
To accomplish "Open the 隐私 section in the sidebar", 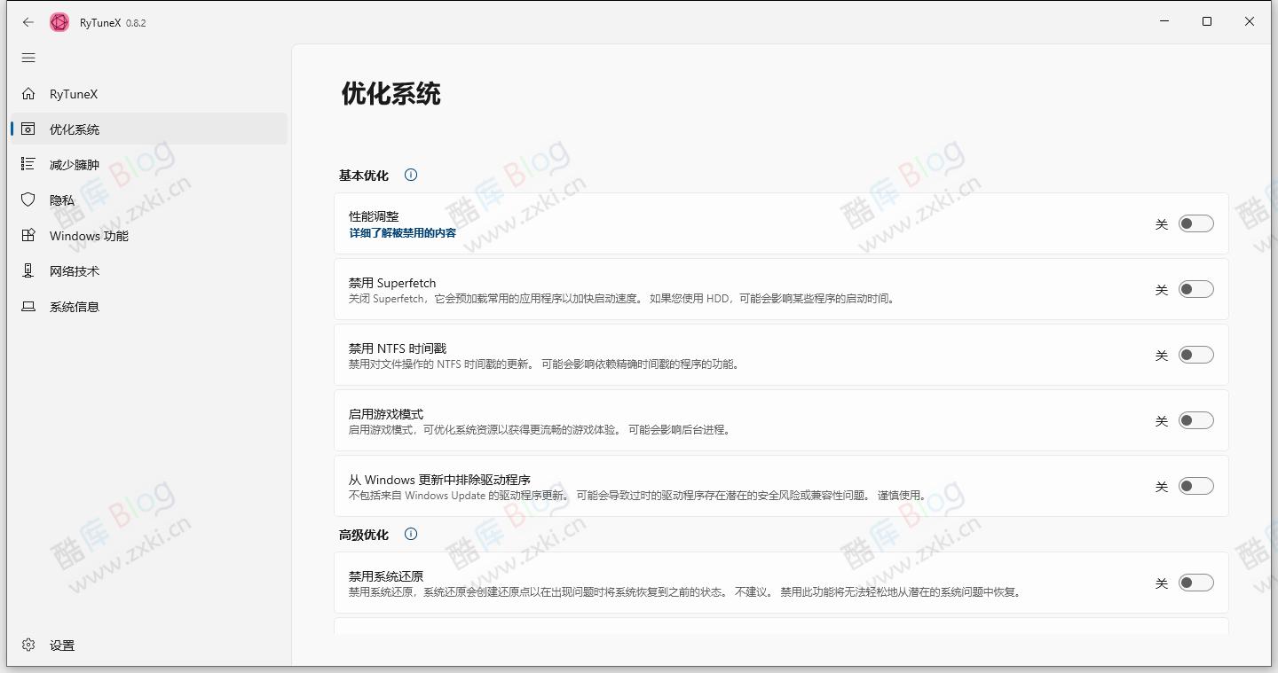I will (63, 200).
